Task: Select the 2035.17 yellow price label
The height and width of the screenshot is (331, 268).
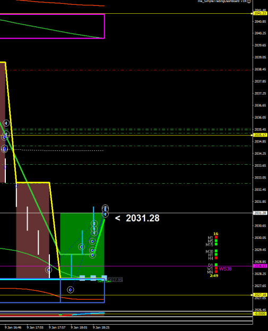Action: coord(260,135)
